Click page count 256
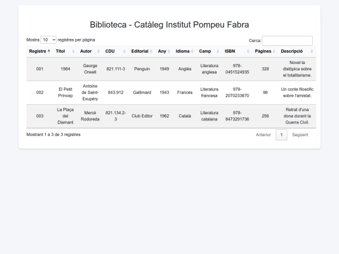339x254 pixels. coord(265,116)
